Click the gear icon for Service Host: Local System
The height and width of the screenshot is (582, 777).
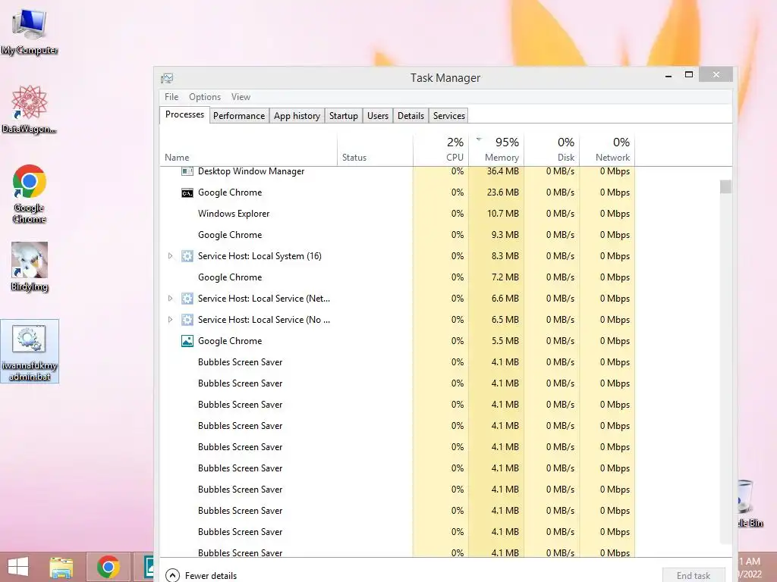pyautogui.click(x=187, y=256)
